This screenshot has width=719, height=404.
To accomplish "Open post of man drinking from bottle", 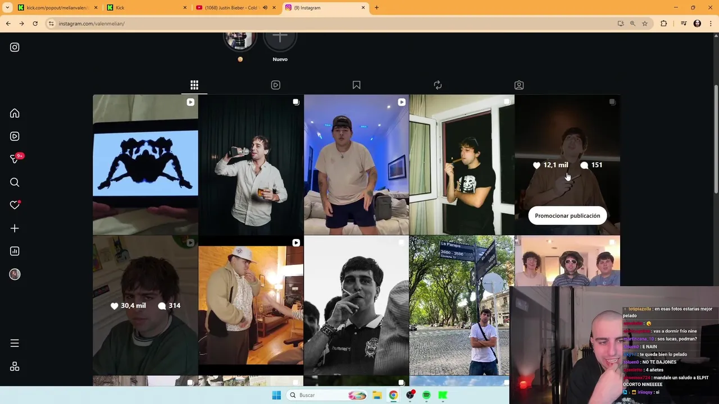I will click(x=251, y=164).
